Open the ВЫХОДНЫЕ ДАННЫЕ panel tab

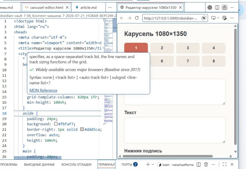[x=39, y=165]
